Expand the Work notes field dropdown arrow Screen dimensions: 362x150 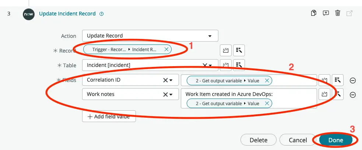point(171,95)
